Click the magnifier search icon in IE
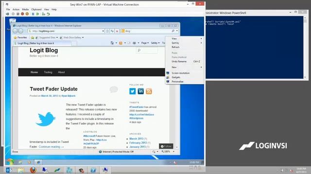The image size is (311, 174). pyautogui.click(x=173, y=31)
